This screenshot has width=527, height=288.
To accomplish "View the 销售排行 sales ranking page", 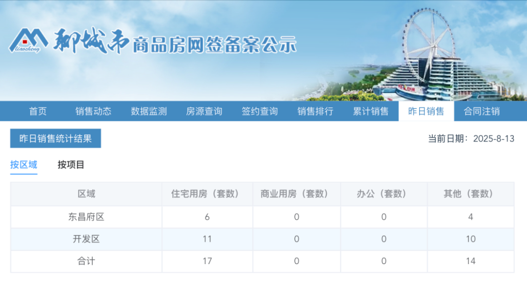I will 315,111.
